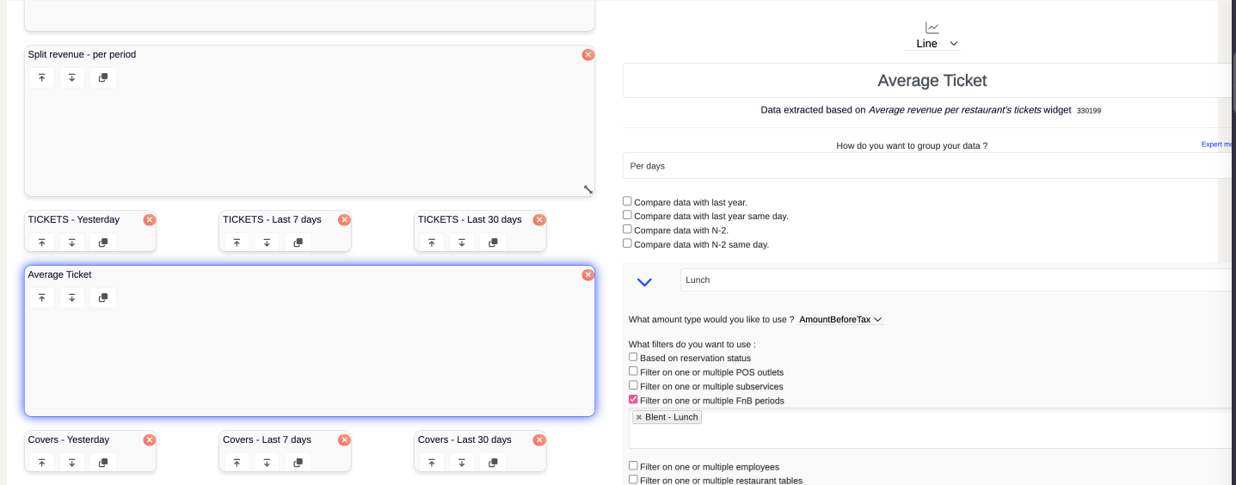1236x485 pixels.
Task: Click the Covers - Yesterday title
Action: coord(69,439)
